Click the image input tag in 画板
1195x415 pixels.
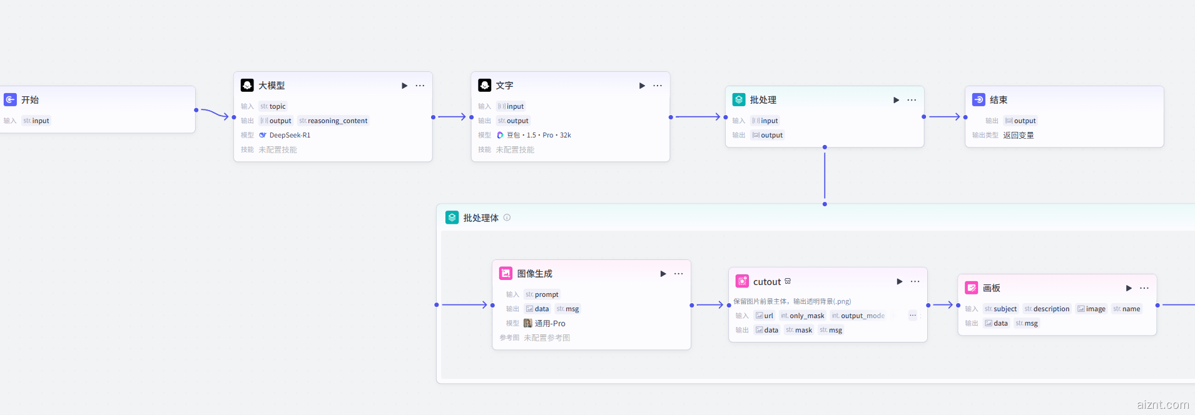click(1092, 309)
